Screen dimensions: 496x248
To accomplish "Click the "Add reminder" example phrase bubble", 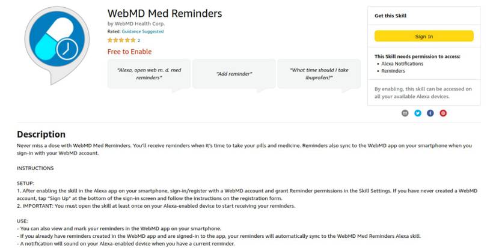I will [x=234, y=73].
